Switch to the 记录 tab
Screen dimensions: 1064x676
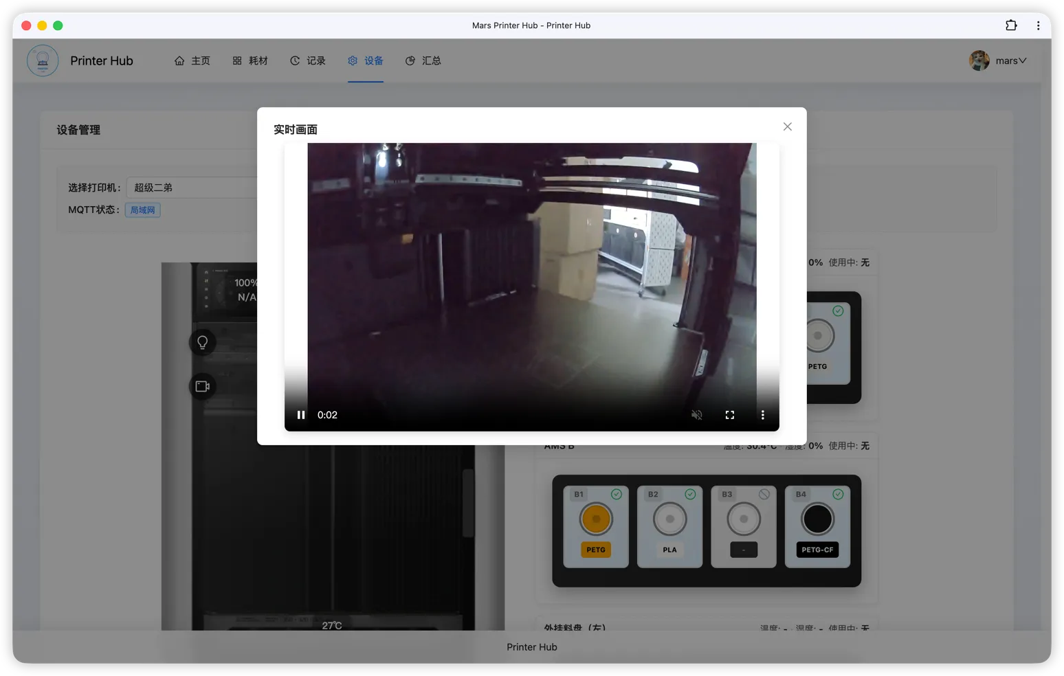coord(308,60)
